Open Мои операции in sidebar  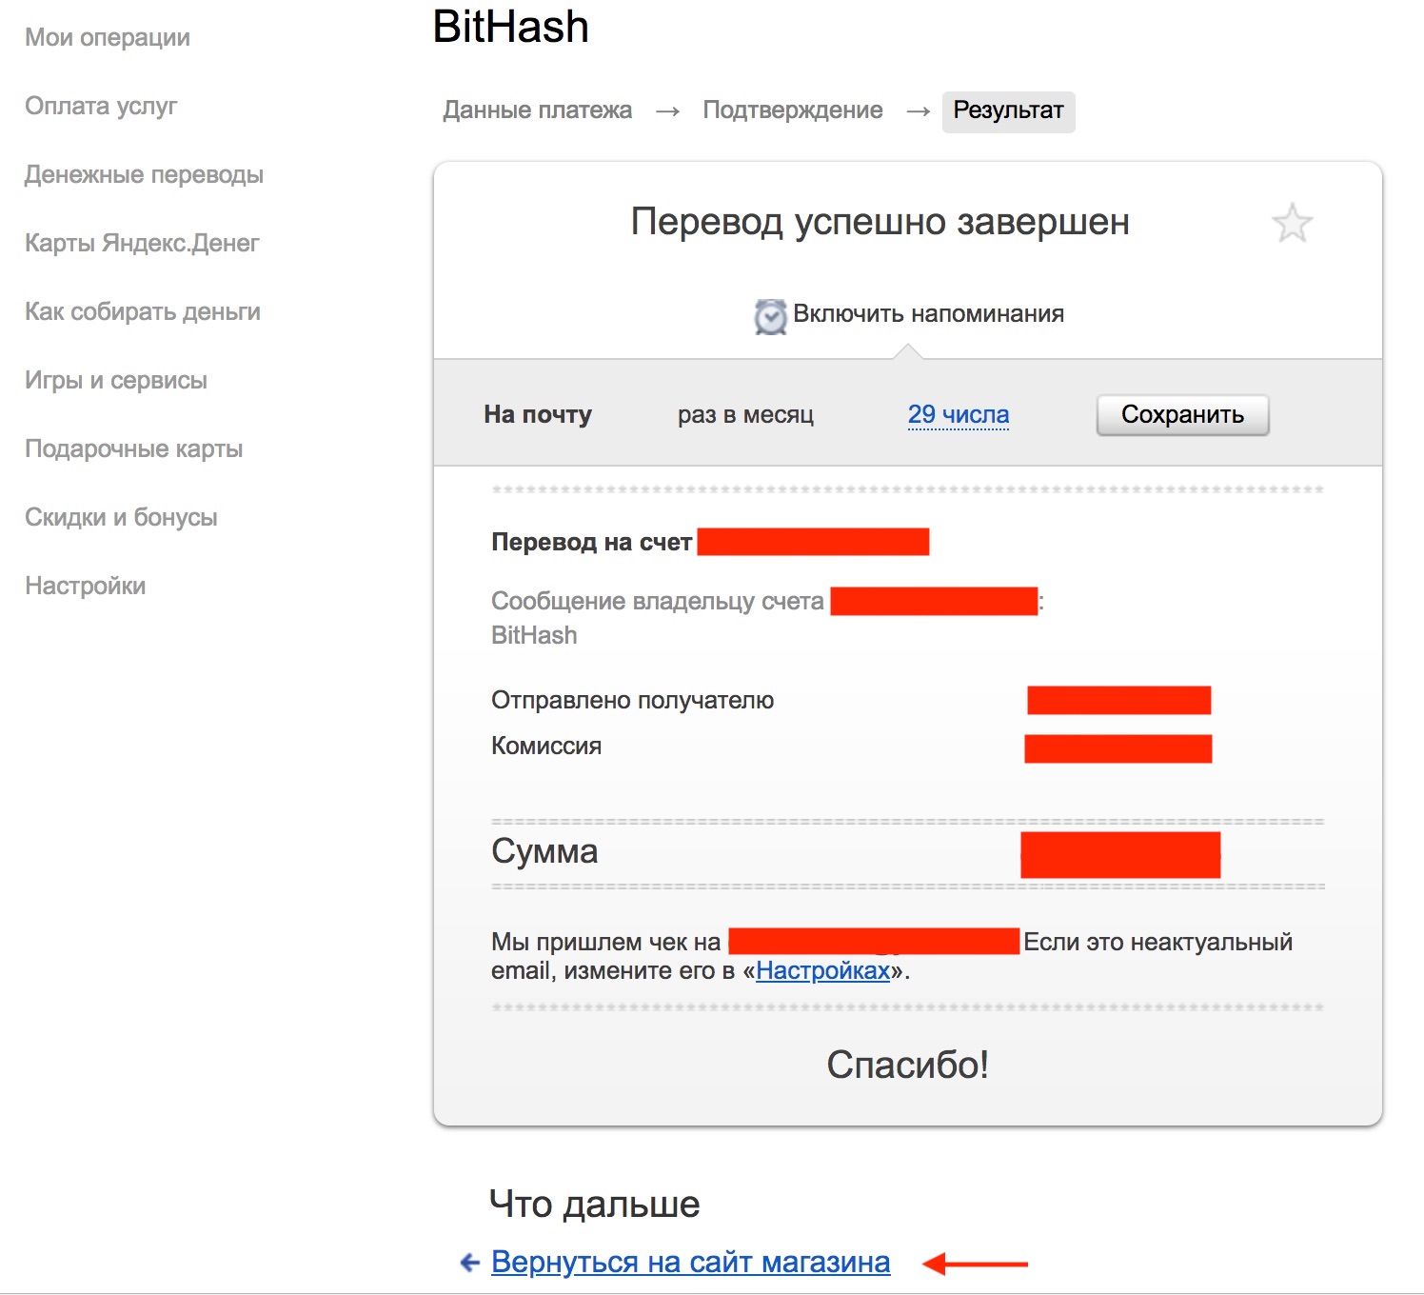(x=108, y=37)
